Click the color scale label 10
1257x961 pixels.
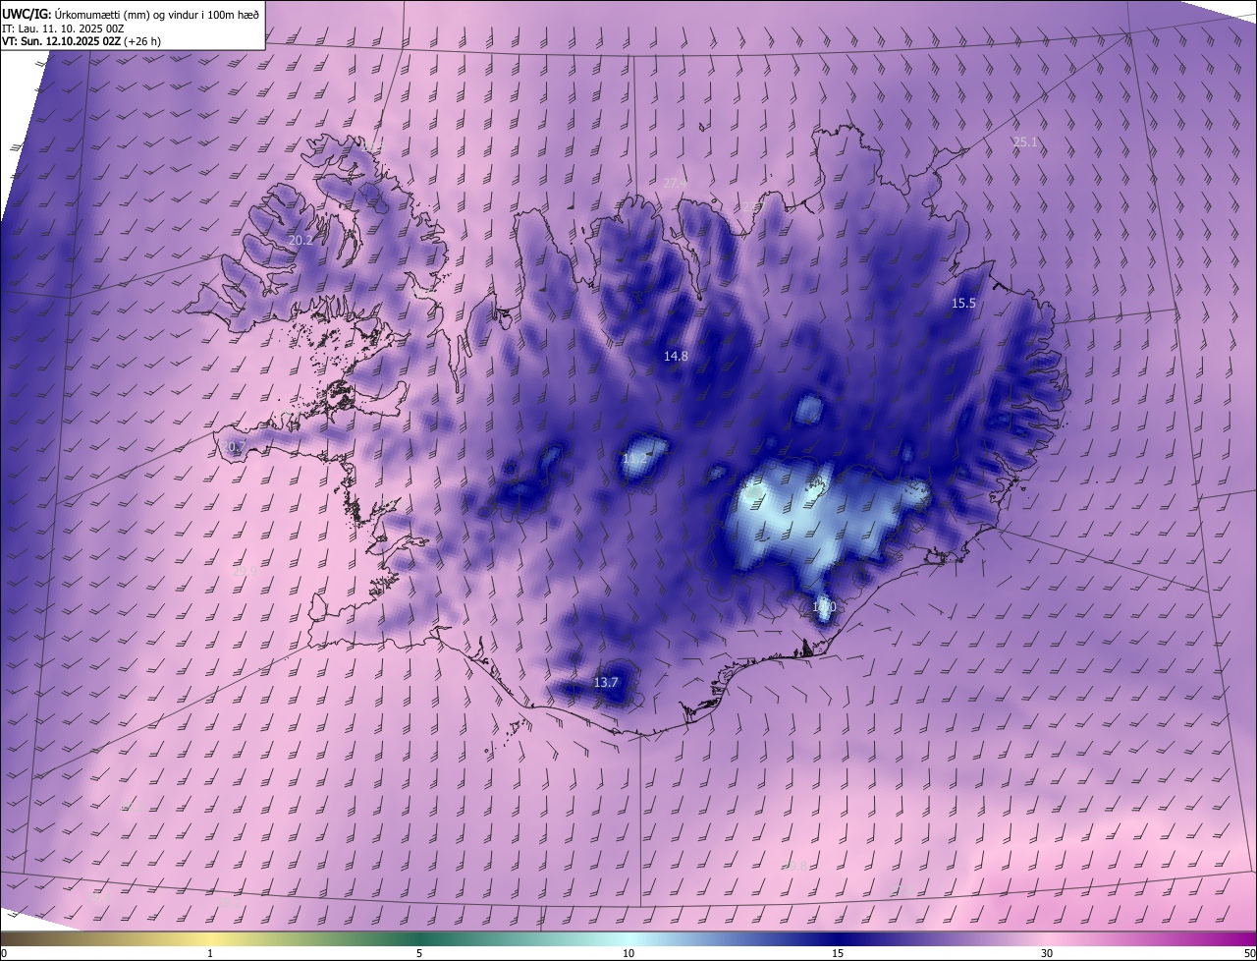pyautogui.click(x=628, y=954)
